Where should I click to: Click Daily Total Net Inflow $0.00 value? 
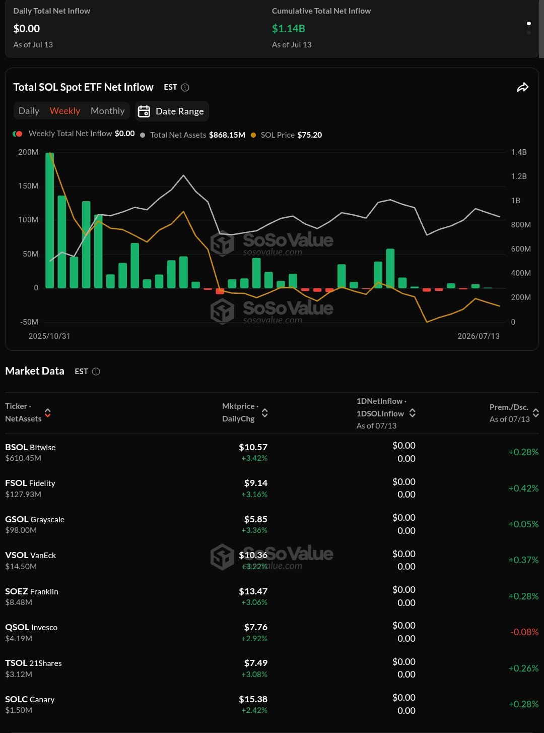tap(27, 29)
